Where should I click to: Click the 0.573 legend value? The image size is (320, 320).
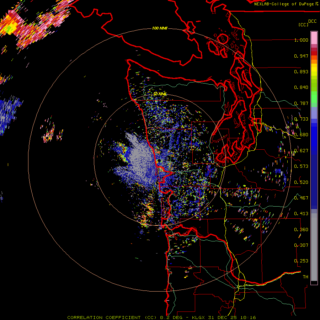coord(301,166)
